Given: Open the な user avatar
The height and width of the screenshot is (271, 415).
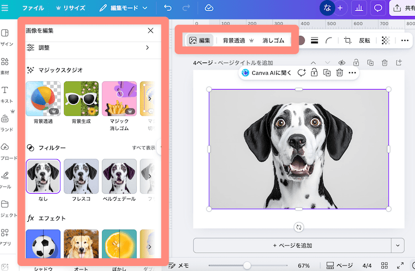Looking at the screenshot, I should tap(327, 8).
